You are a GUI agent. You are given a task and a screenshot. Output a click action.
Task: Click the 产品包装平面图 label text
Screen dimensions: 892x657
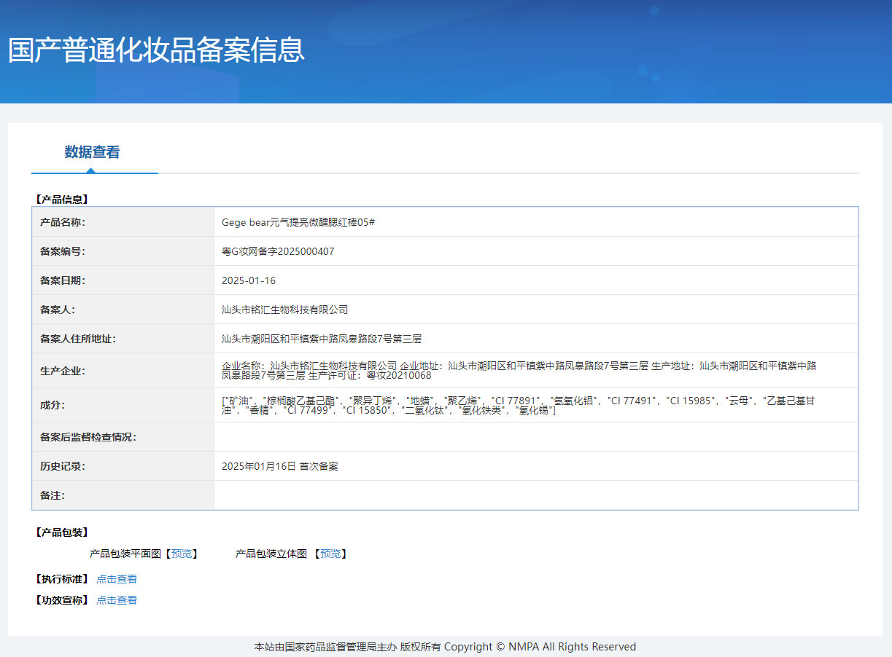point(125,554)
